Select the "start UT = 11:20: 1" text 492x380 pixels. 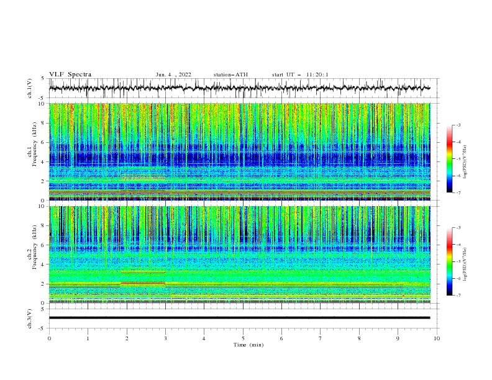click(300, 75)
